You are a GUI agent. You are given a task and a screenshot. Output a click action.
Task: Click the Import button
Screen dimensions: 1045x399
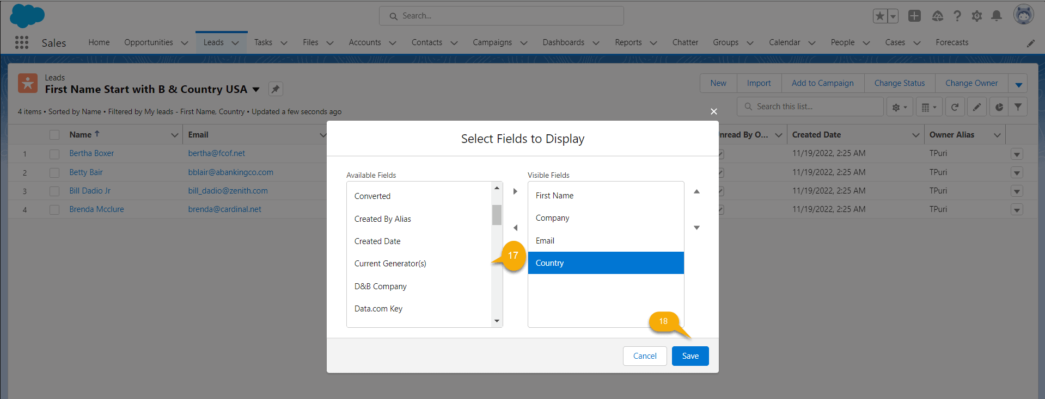point(759,83)
